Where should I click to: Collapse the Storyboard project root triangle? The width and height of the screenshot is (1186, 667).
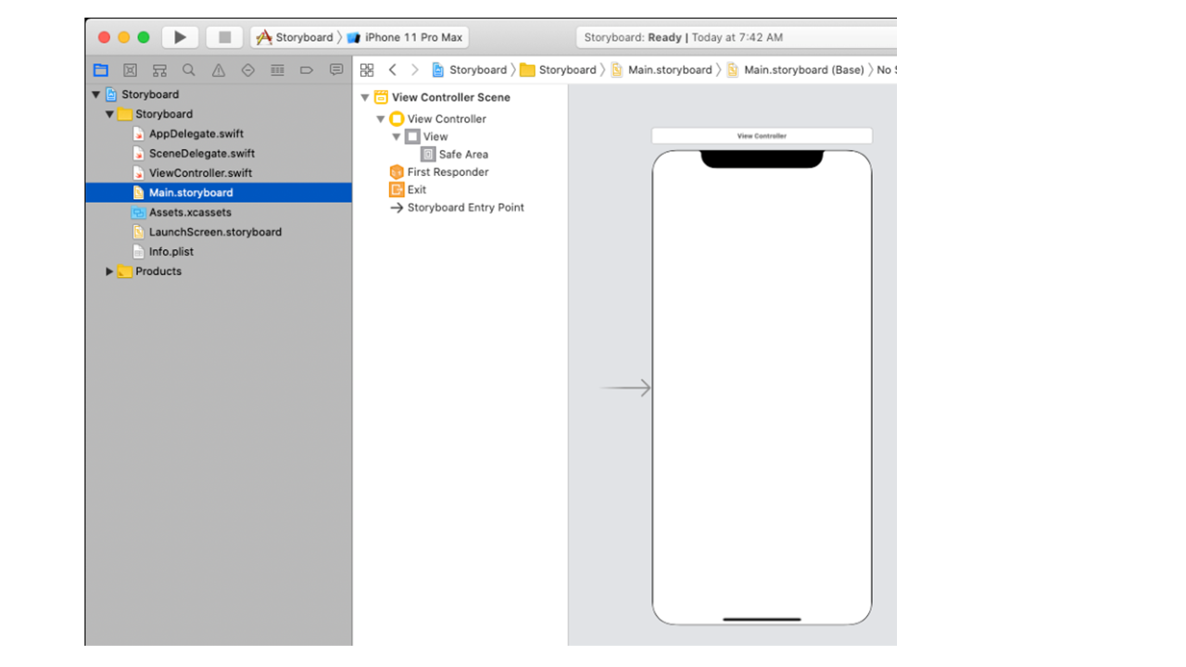point(95,94)
